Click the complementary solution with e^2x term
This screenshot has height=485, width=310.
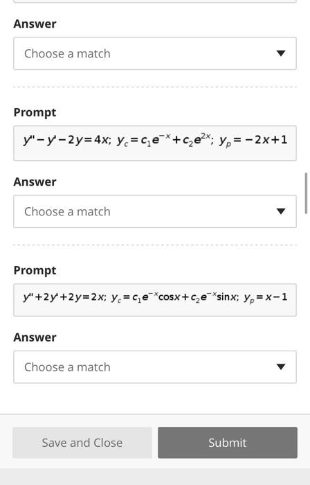point(165,140)
